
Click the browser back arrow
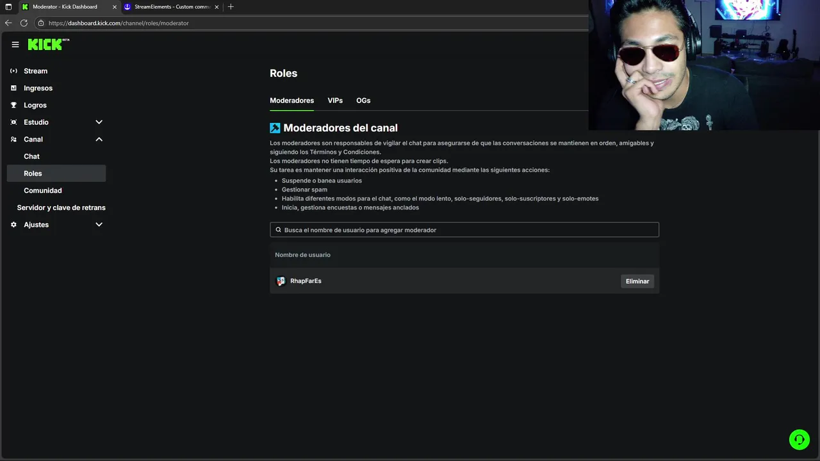point(8,23)
